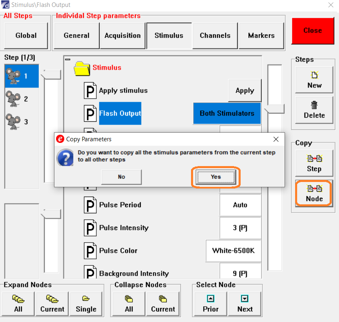Collapse All nodes

[x=129, y=304]
